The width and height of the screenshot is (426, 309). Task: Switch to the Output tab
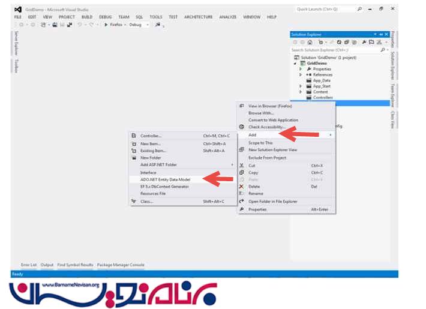click(x=47, y=265)
